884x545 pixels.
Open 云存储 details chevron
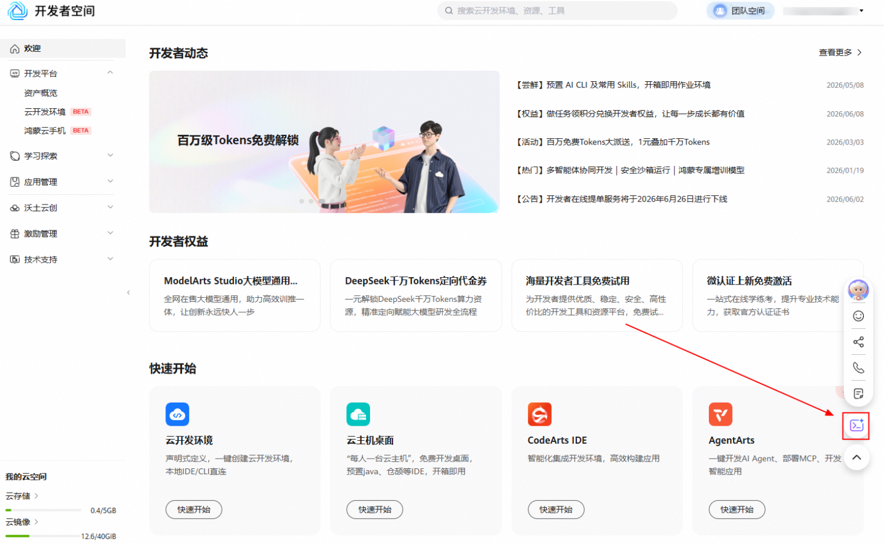coord(36,496)
